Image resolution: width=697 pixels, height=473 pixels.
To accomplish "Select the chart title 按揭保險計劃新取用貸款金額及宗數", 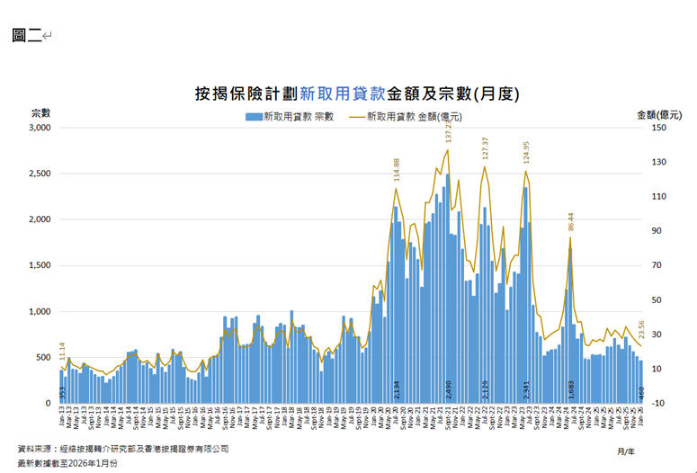I will (357, 93).
